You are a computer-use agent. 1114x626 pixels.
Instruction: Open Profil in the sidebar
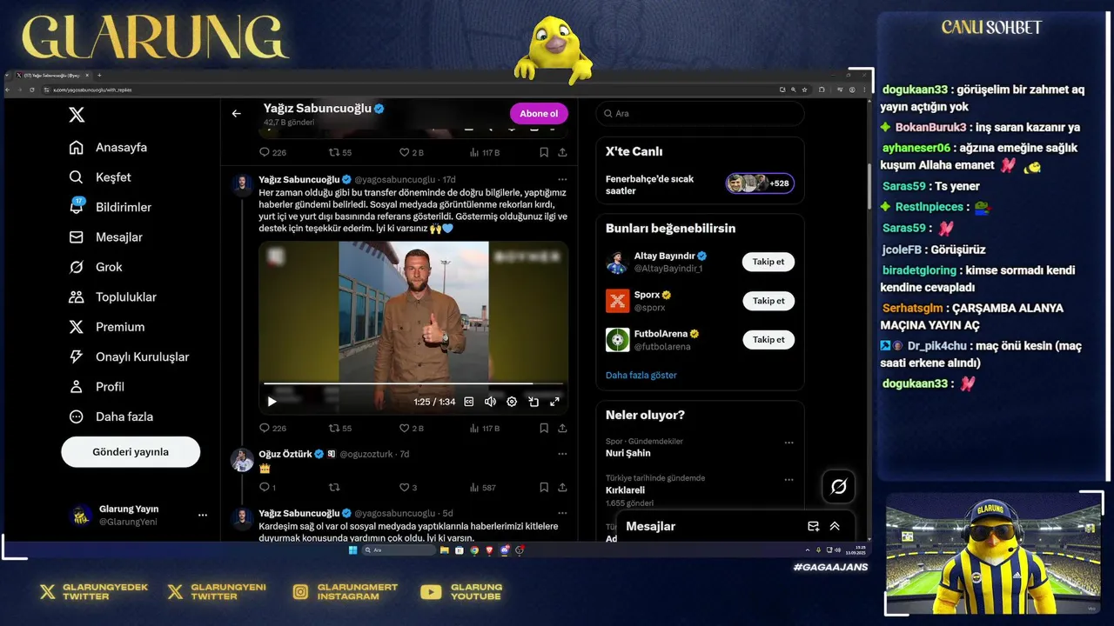click(97, 387)
